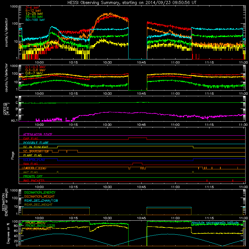Select the AAZ_FLAG label
249x249 pixels.
(31, 172)
